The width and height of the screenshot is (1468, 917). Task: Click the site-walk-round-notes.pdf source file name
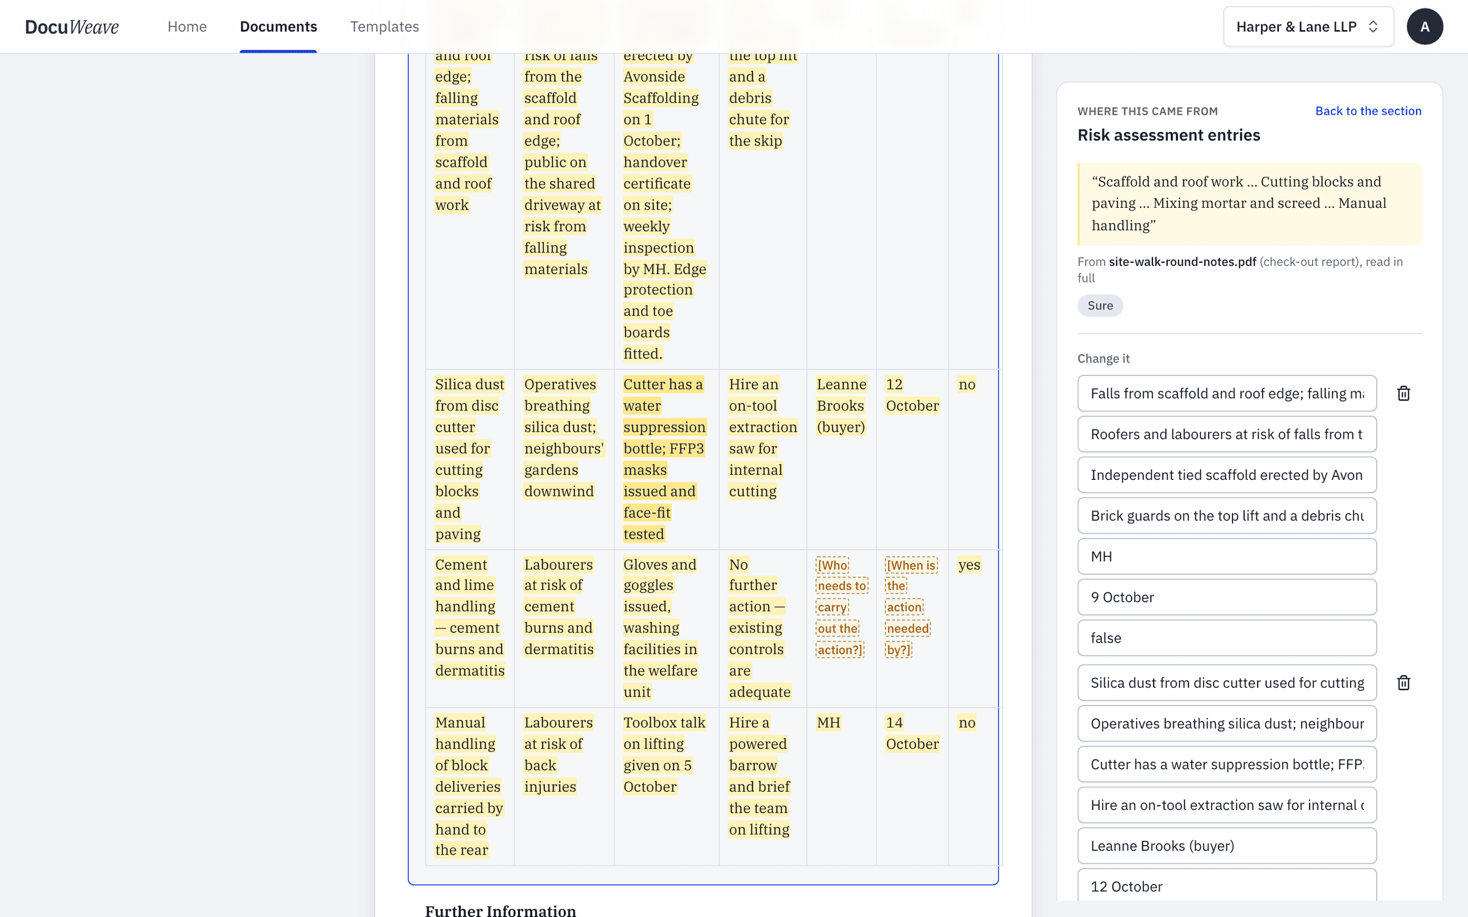[x=1182, y=262]
